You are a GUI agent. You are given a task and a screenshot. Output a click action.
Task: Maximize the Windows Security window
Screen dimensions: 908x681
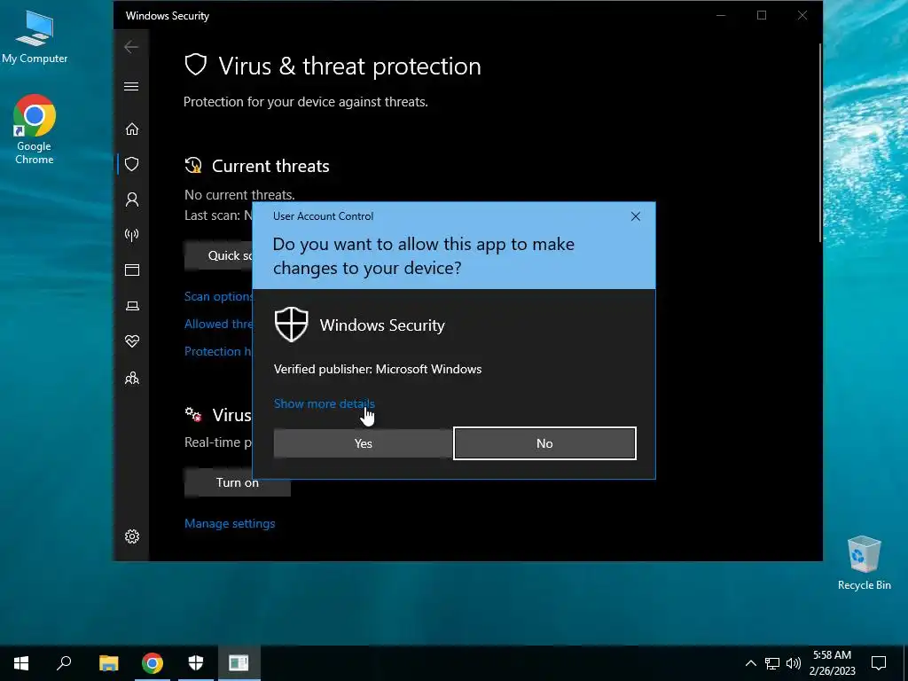pyautogui.click(x=762, y=16)
